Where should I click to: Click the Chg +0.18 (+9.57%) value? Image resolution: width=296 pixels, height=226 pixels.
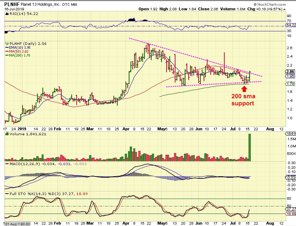(x=265, y=9)
